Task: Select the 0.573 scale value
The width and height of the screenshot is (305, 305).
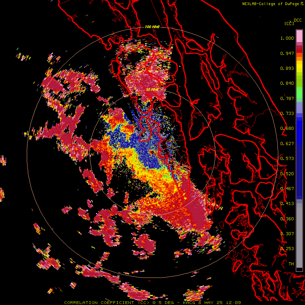Action: (x=287, y=159)
